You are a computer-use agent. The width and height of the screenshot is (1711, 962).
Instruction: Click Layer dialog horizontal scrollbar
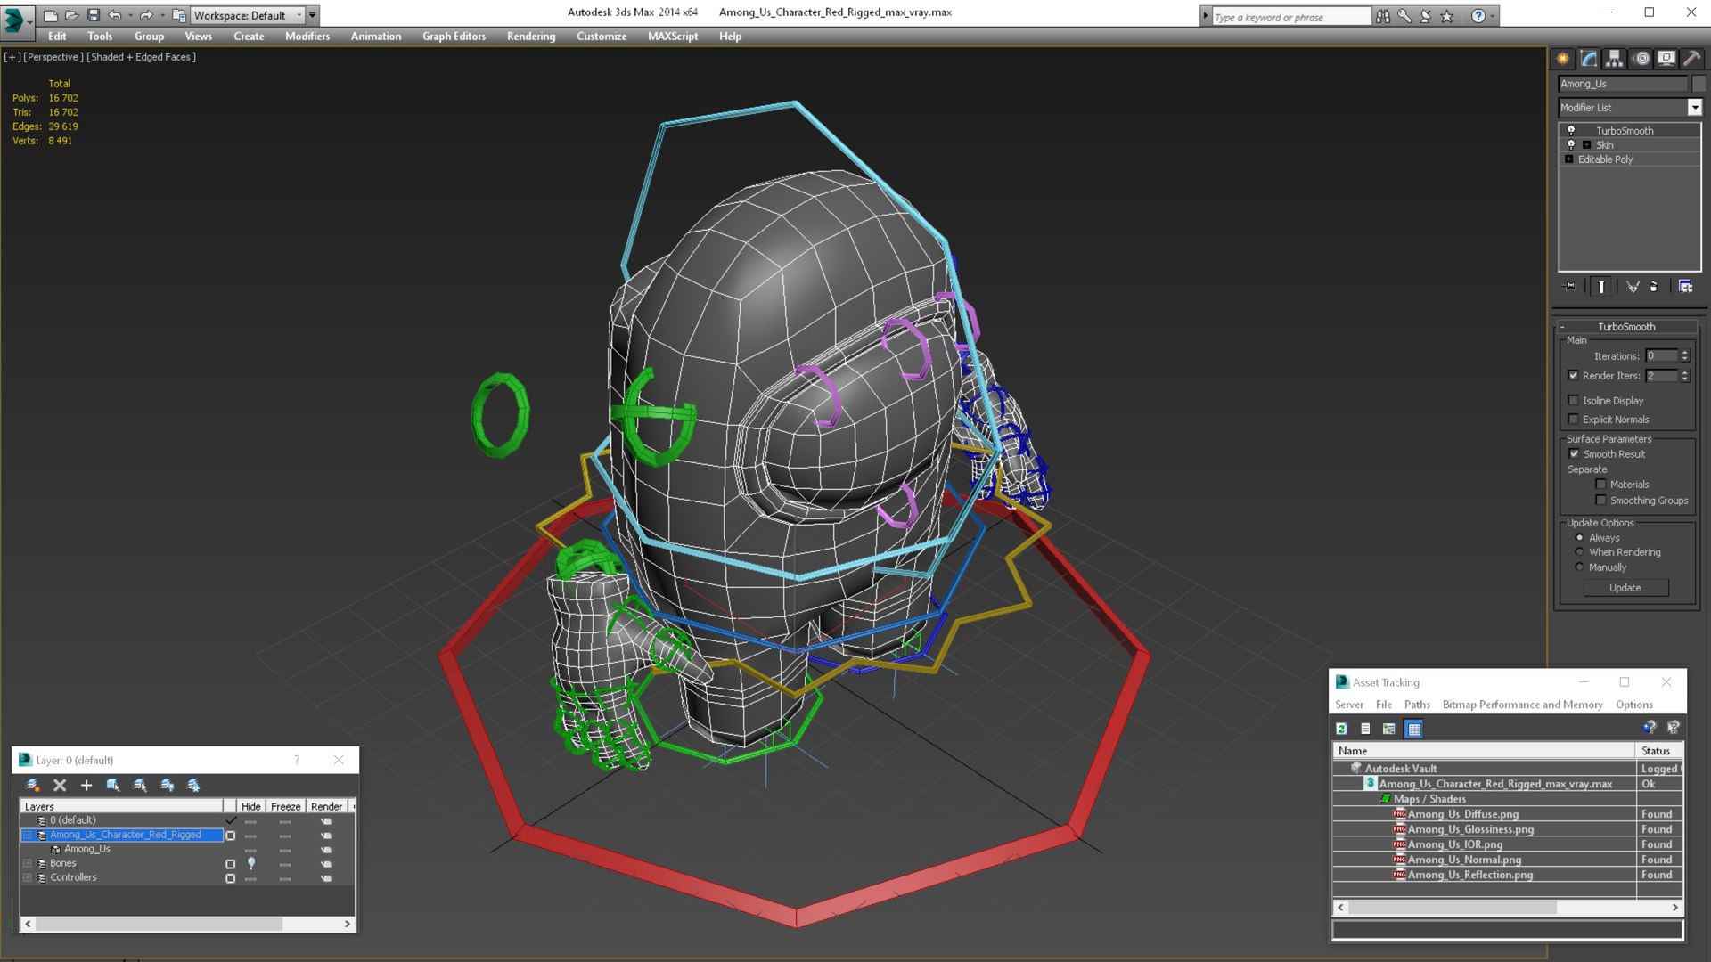(x=188, y=925)
